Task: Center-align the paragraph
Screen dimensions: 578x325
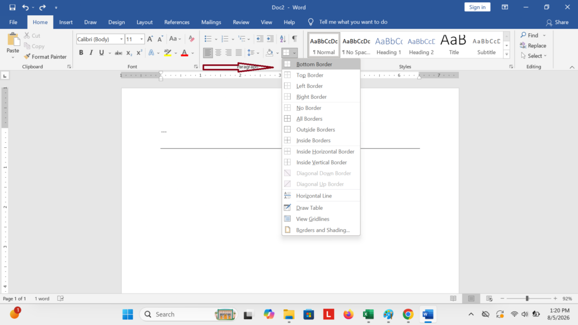Action: (x=218, y=52)
